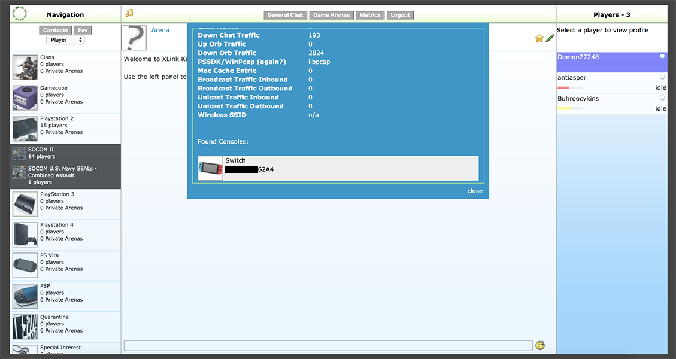Click the SOCOM II game cover icon
The width and height of the screenshot is (676, 359).
tap(19, 153)
